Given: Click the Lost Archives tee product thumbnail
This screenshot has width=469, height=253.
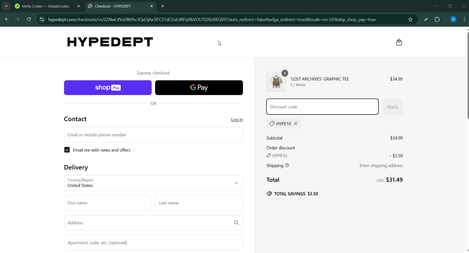Looking at the screenshot, I should pos(276,82).
